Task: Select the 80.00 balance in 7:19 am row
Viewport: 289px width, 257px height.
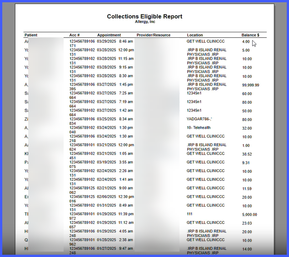Action: (x=247, y=103)
